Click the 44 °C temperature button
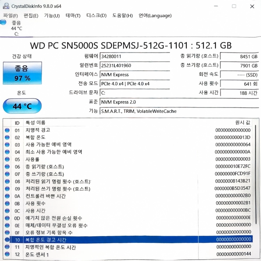Image resolution: width=261 pixels, height=261 pixels. [22, 106]
